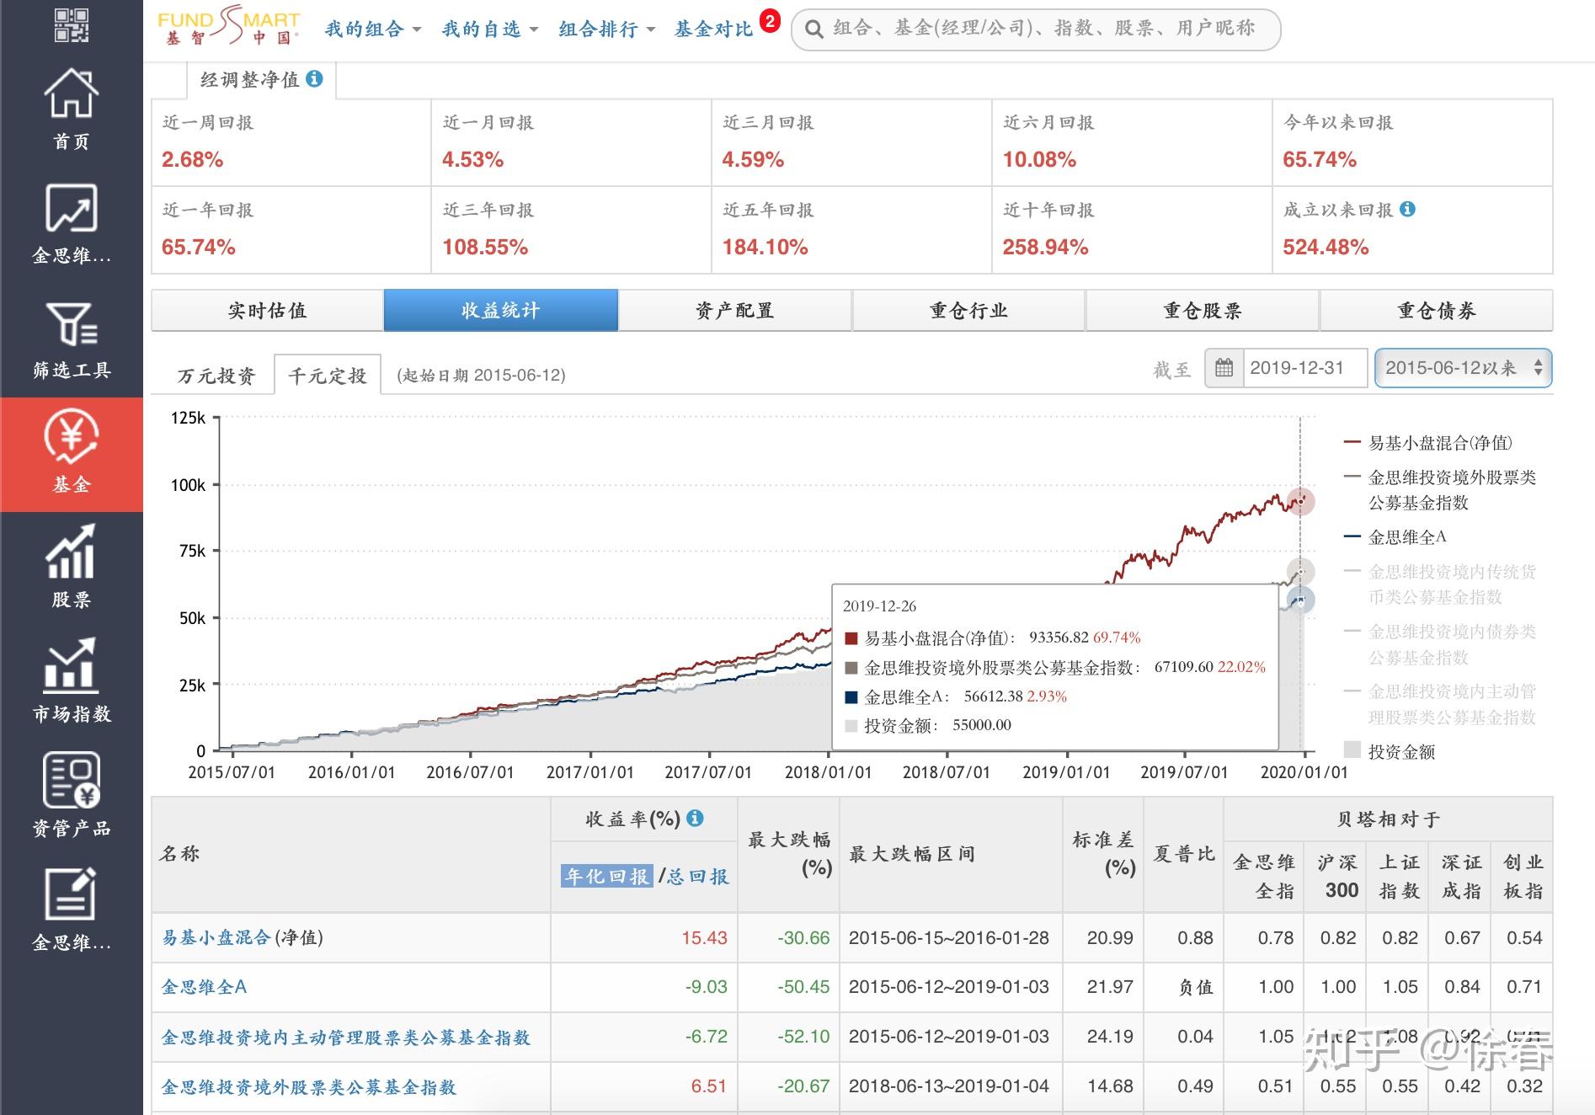Switch to the 实时估值 tab
The width and height of the screenshot is (1595, 1115).
[x=267, y=310]
